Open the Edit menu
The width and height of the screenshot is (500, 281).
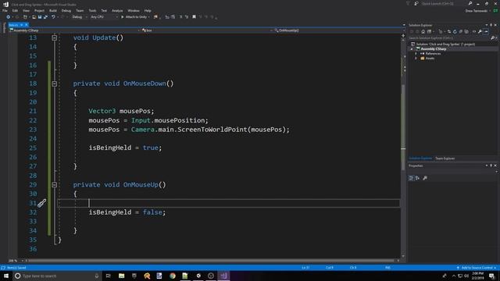click(x=15, y=10)
